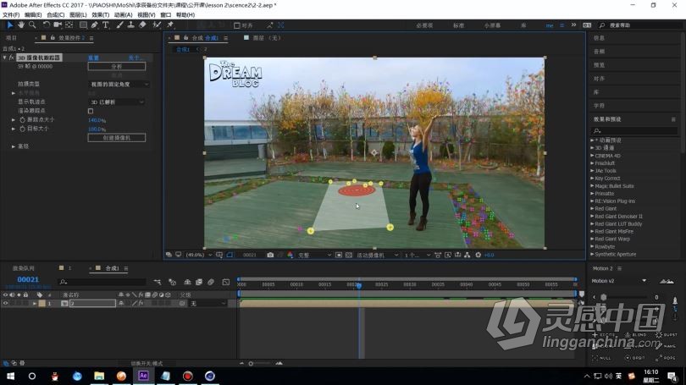Toggle the render track points checkbox
Viewport: 686px width, 385px height.
pos(91,111)
